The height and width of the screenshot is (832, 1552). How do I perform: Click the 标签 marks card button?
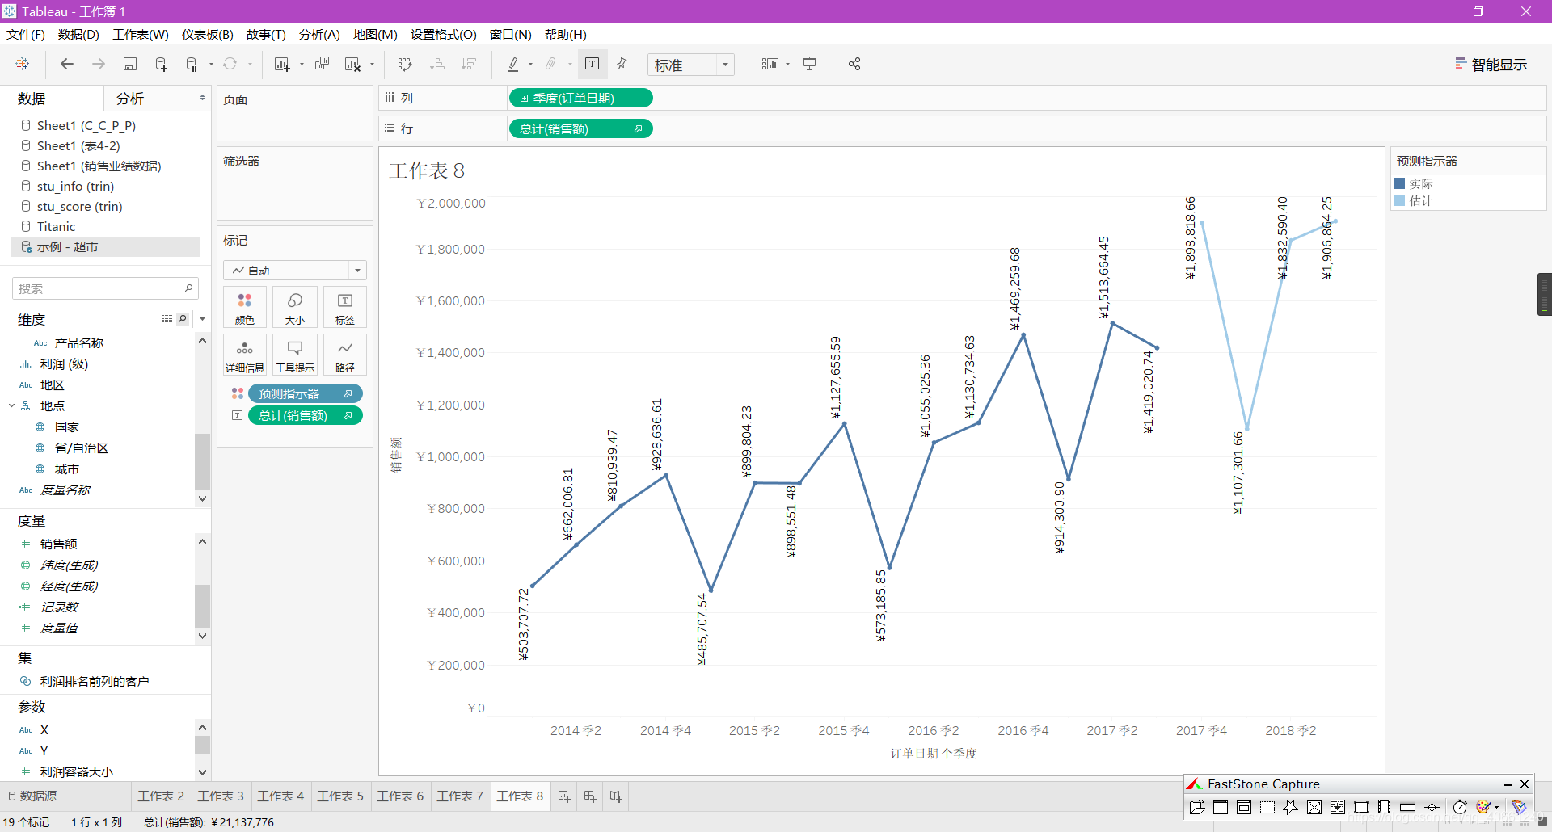click(345, 308)
